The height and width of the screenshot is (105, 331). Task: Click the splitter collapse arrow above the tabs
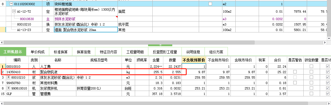(160, 45)
